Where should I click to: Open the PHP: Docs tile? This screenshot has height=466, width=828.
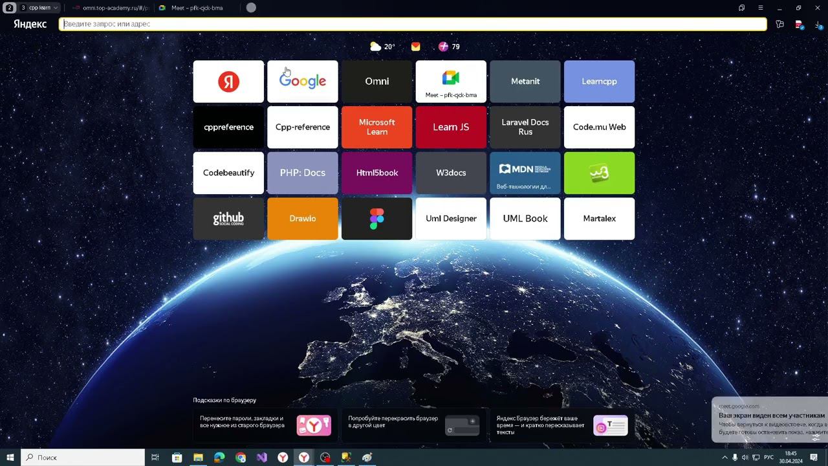[303, 173]
